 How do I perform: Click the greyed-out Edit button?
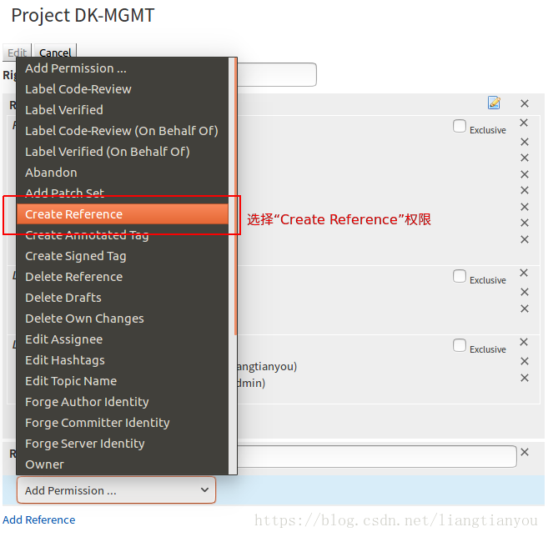tap(17, 53)
